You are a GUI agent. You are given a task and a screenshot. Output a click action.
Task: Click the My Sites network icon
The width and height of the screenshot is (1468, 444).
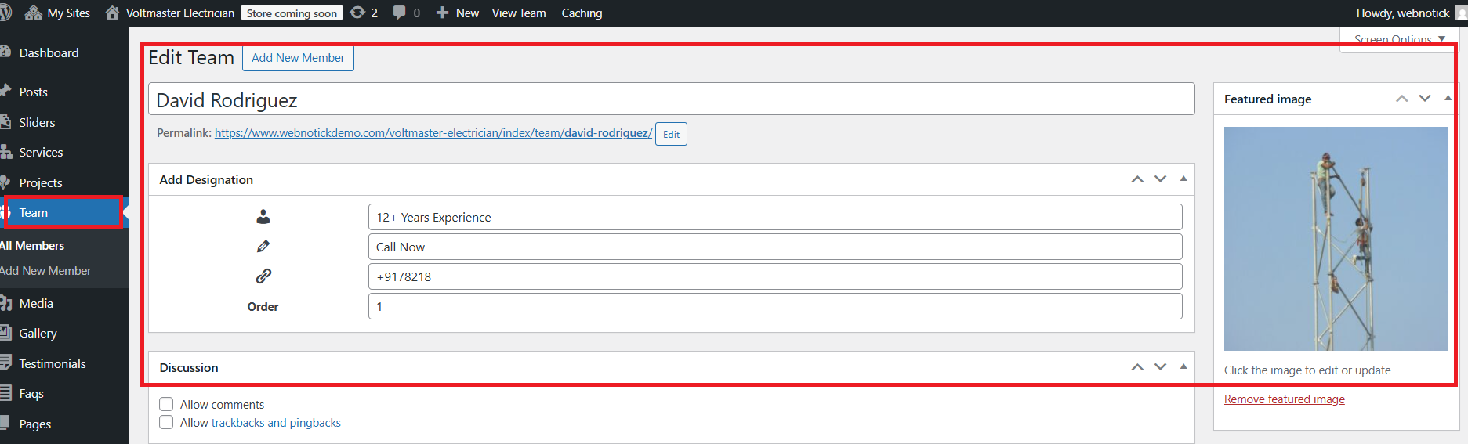click(x=34, y=13)
